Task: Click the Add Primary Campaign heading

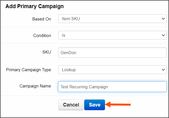Action: tap(35, 6)
